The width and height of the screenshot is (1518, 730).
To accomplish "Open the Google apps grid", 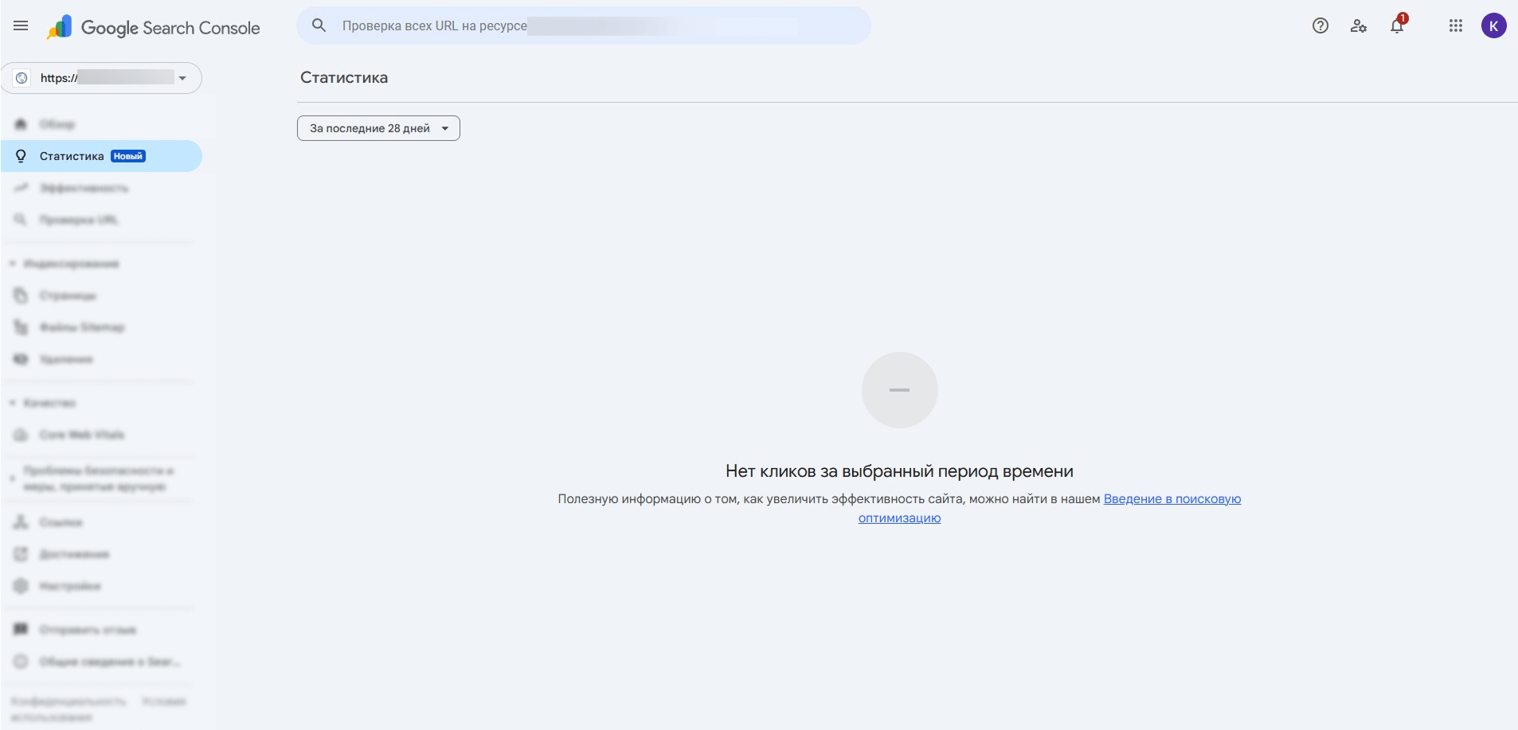I will point(1456,25).
